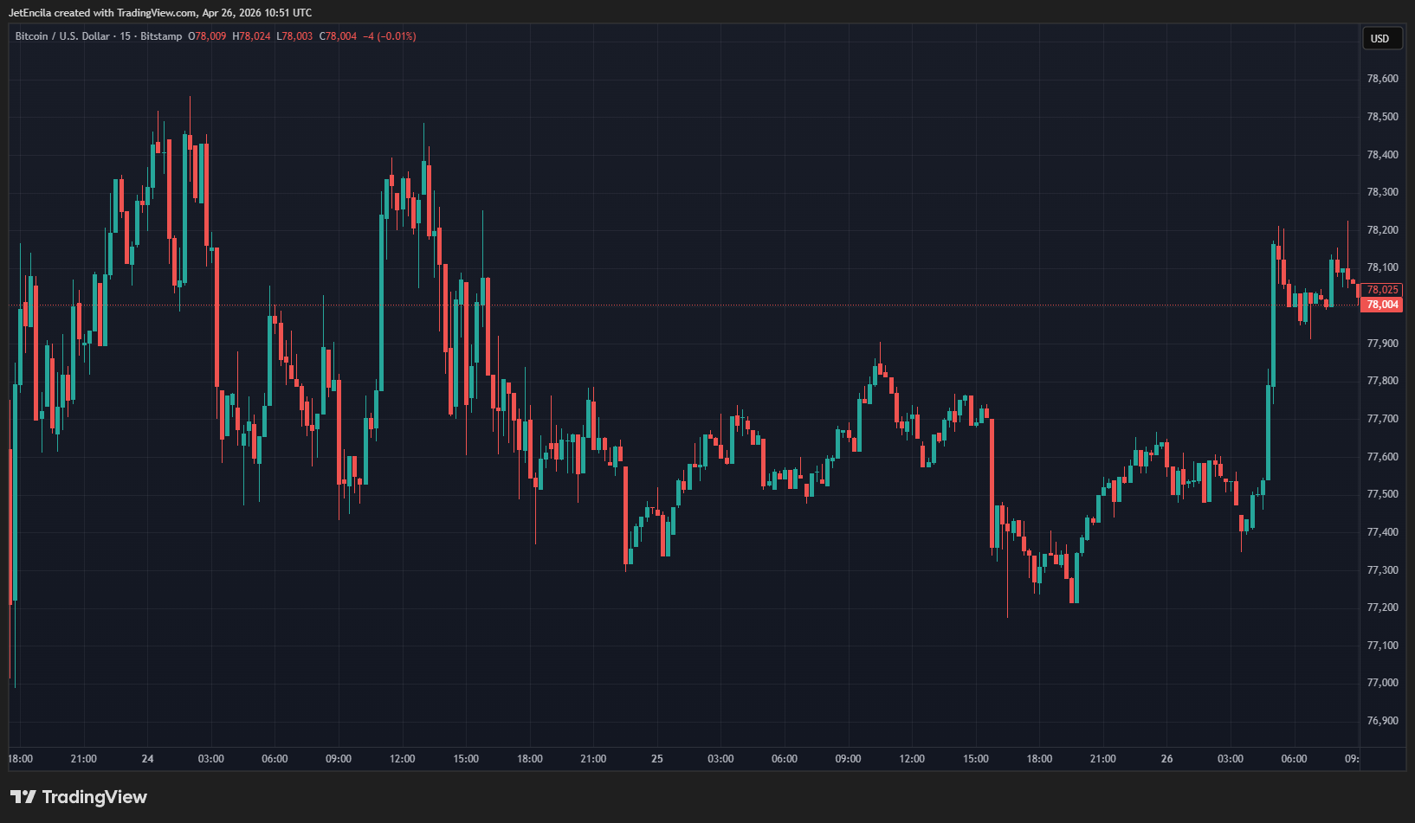Click the high value H78,024 in legend
The height and width of the screenshot is (823, 1415).
click(x=251, y=36)
